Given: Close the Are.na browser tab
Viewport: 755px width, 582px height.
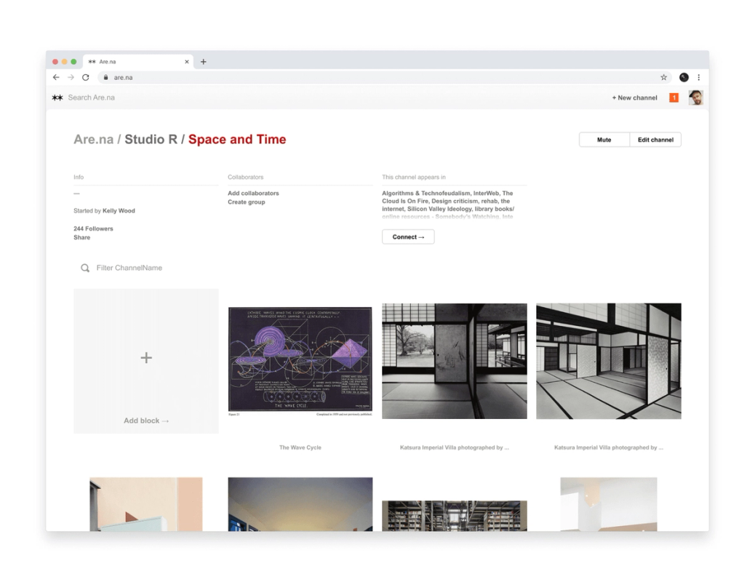Looking at the screenshot, I should point(187,62).
